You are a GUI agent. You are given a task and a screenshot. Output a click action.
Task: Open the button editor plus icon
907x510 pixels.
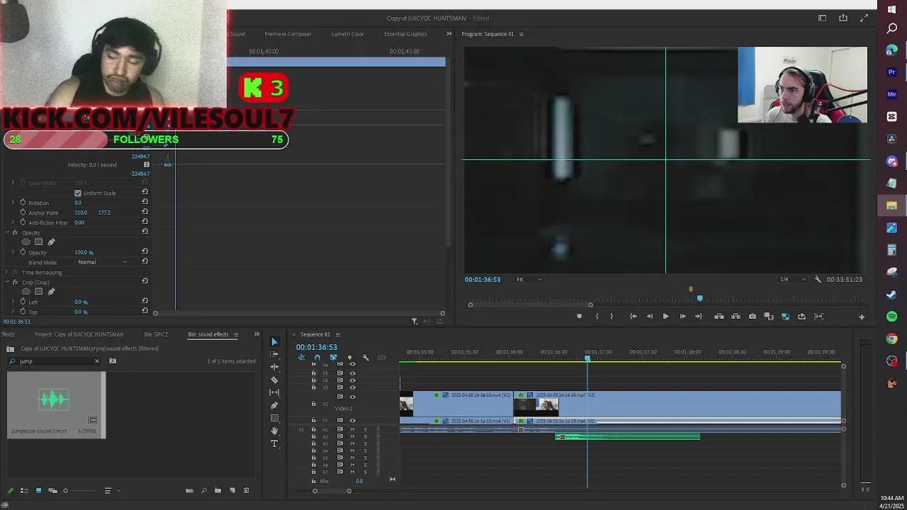(862, 317)
